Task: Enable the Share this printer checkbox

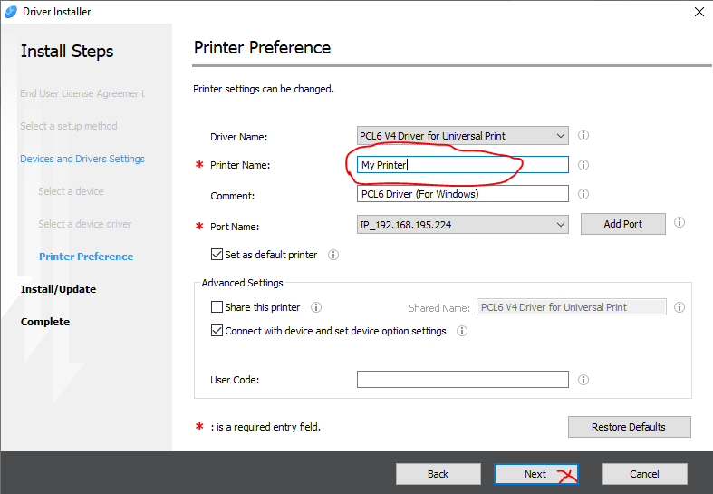Action: pos(217,307)
